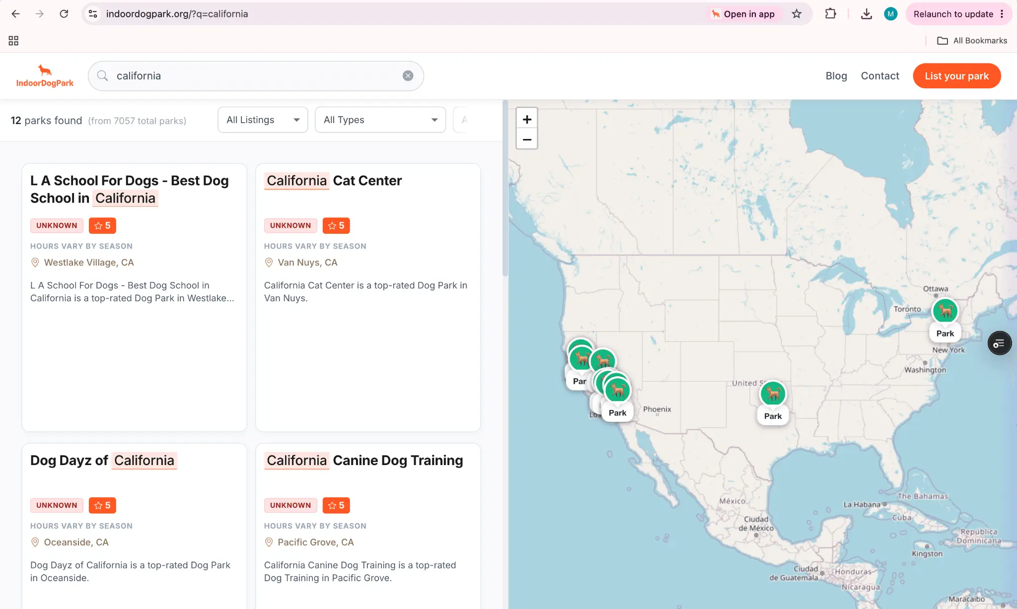Select the park marker near Toronto

click(945, 311)
